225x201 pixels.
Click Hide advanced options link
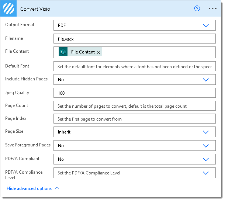[x=29, y=188]
